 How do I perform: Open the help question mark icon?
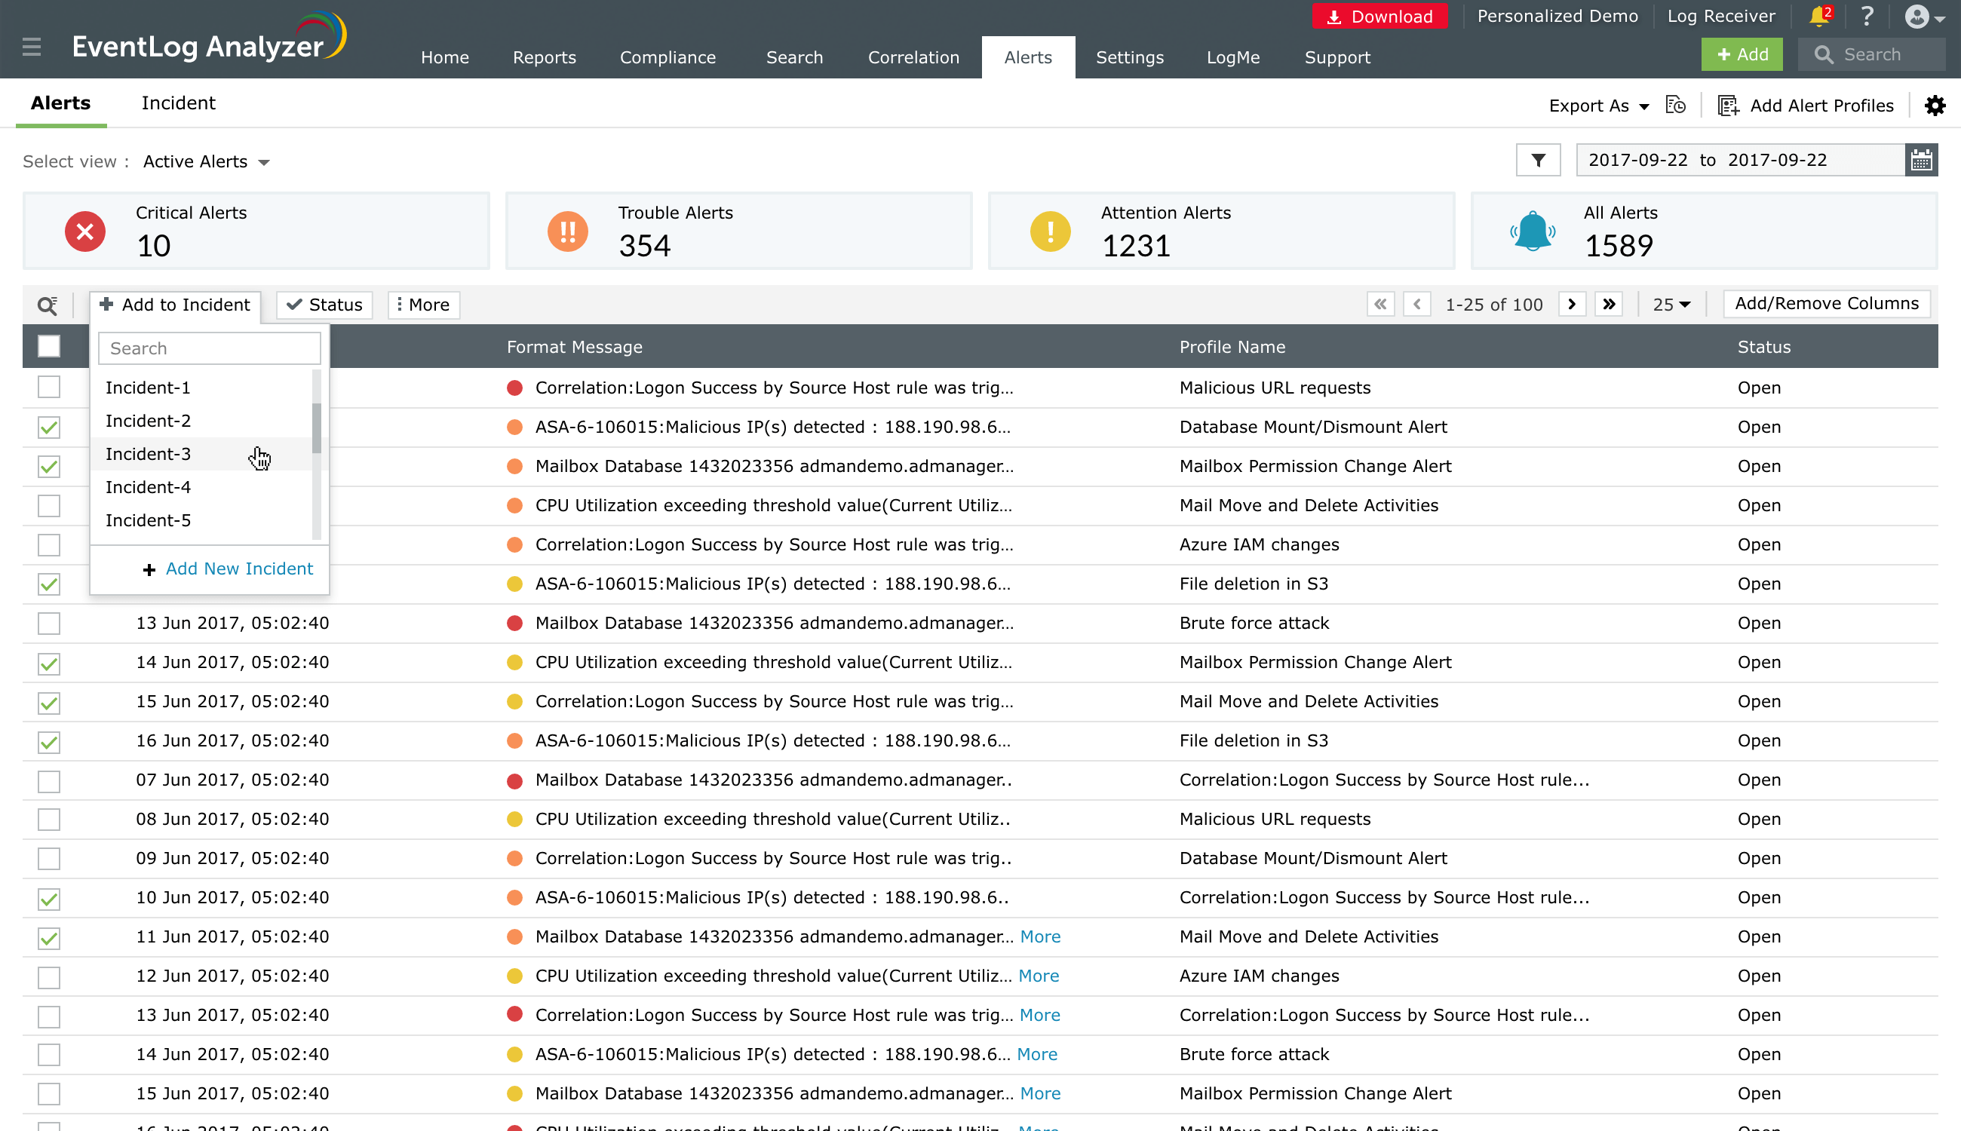point(1866,17)
